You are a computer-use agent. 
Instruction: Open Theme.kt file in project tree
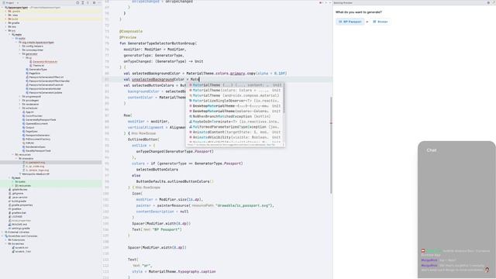(36, 65)
